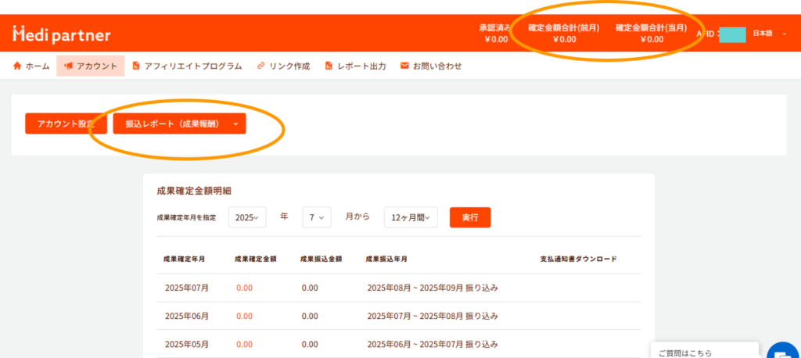Click the 確定金額合計(前月) total
Image resolution: width=801 pixels, height=358 pixels.
(x=564, y=33)
